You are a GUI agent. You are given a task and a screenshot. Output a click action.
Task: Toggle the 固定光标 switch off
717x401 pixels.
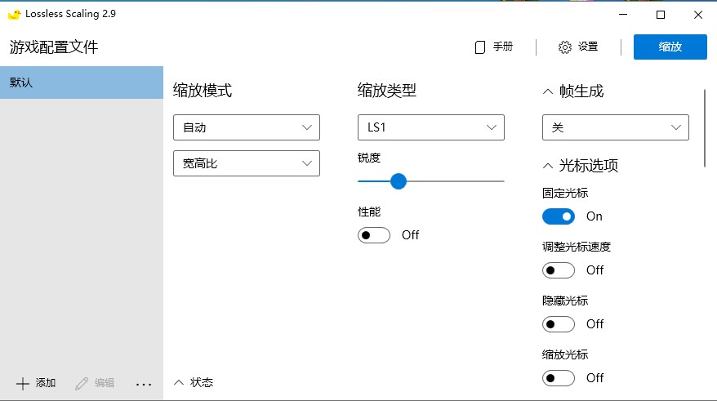pos(559,216)
